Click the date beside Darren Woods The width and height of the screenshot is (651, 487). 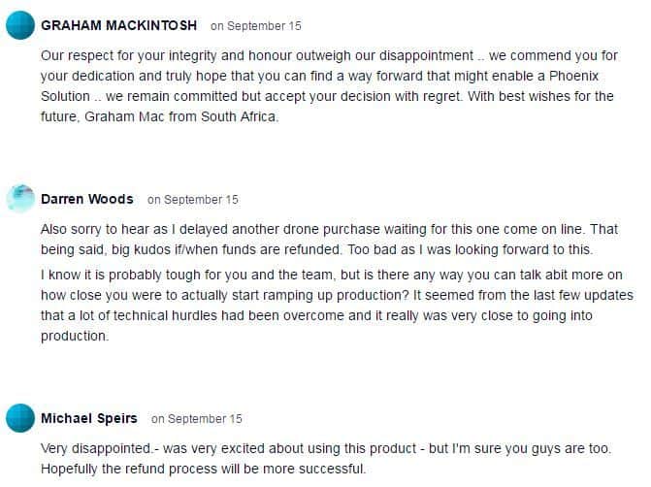click(192, 200)
